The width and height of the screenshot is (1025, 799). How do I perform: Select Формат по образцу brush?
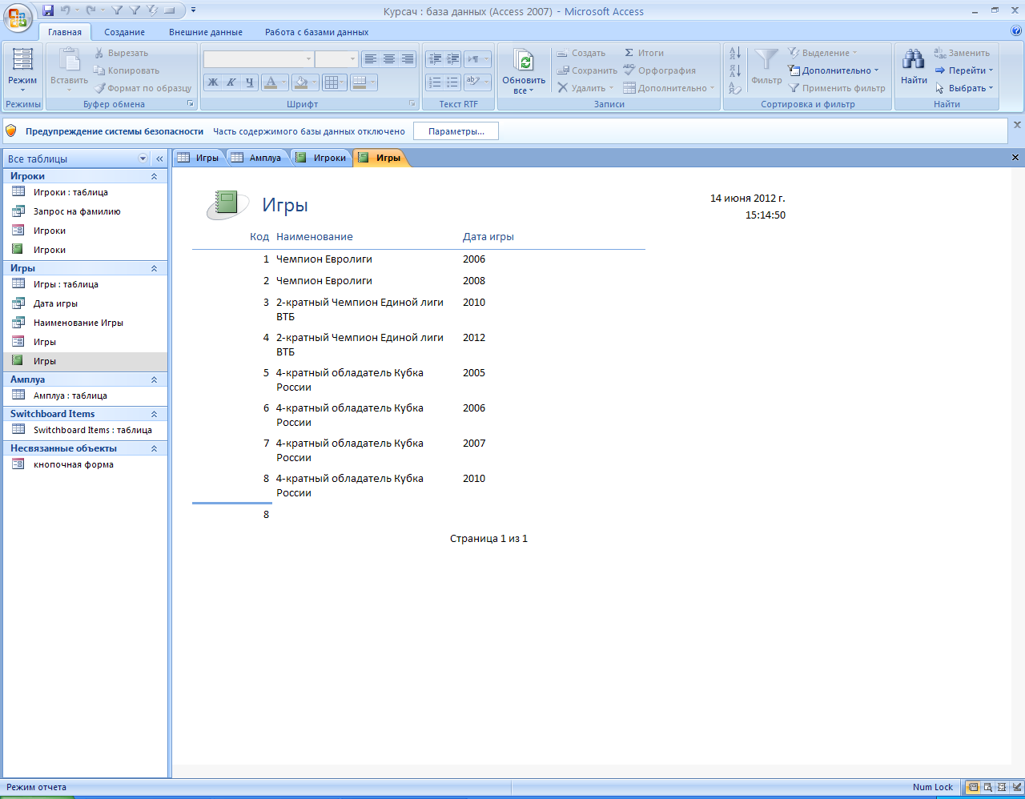(142, 88)
